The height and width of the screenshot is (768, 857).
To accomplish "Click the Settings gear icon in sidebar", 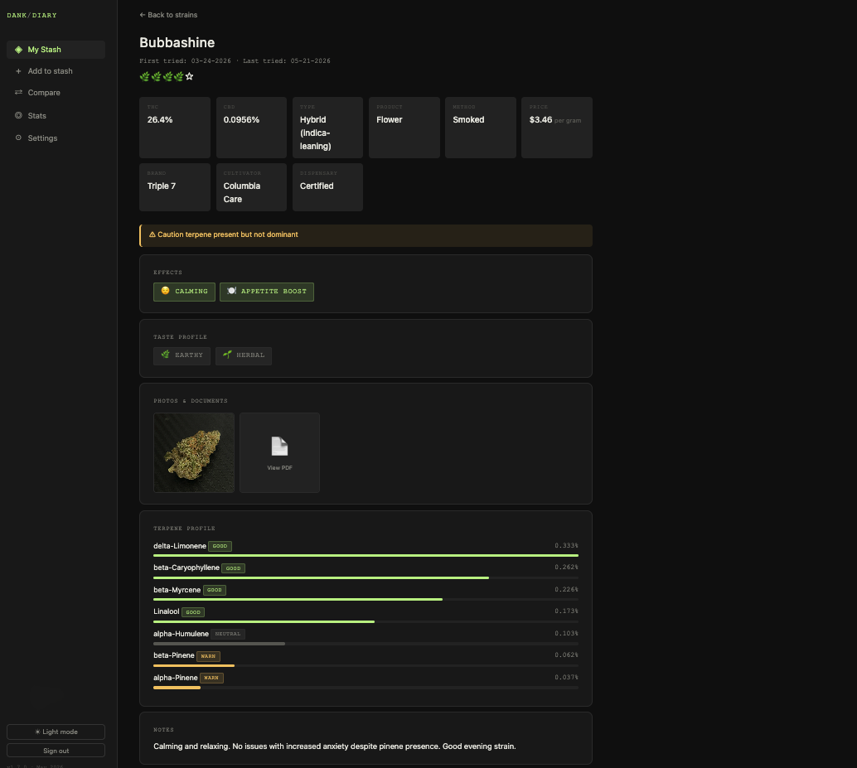I will tap(18, 138).
